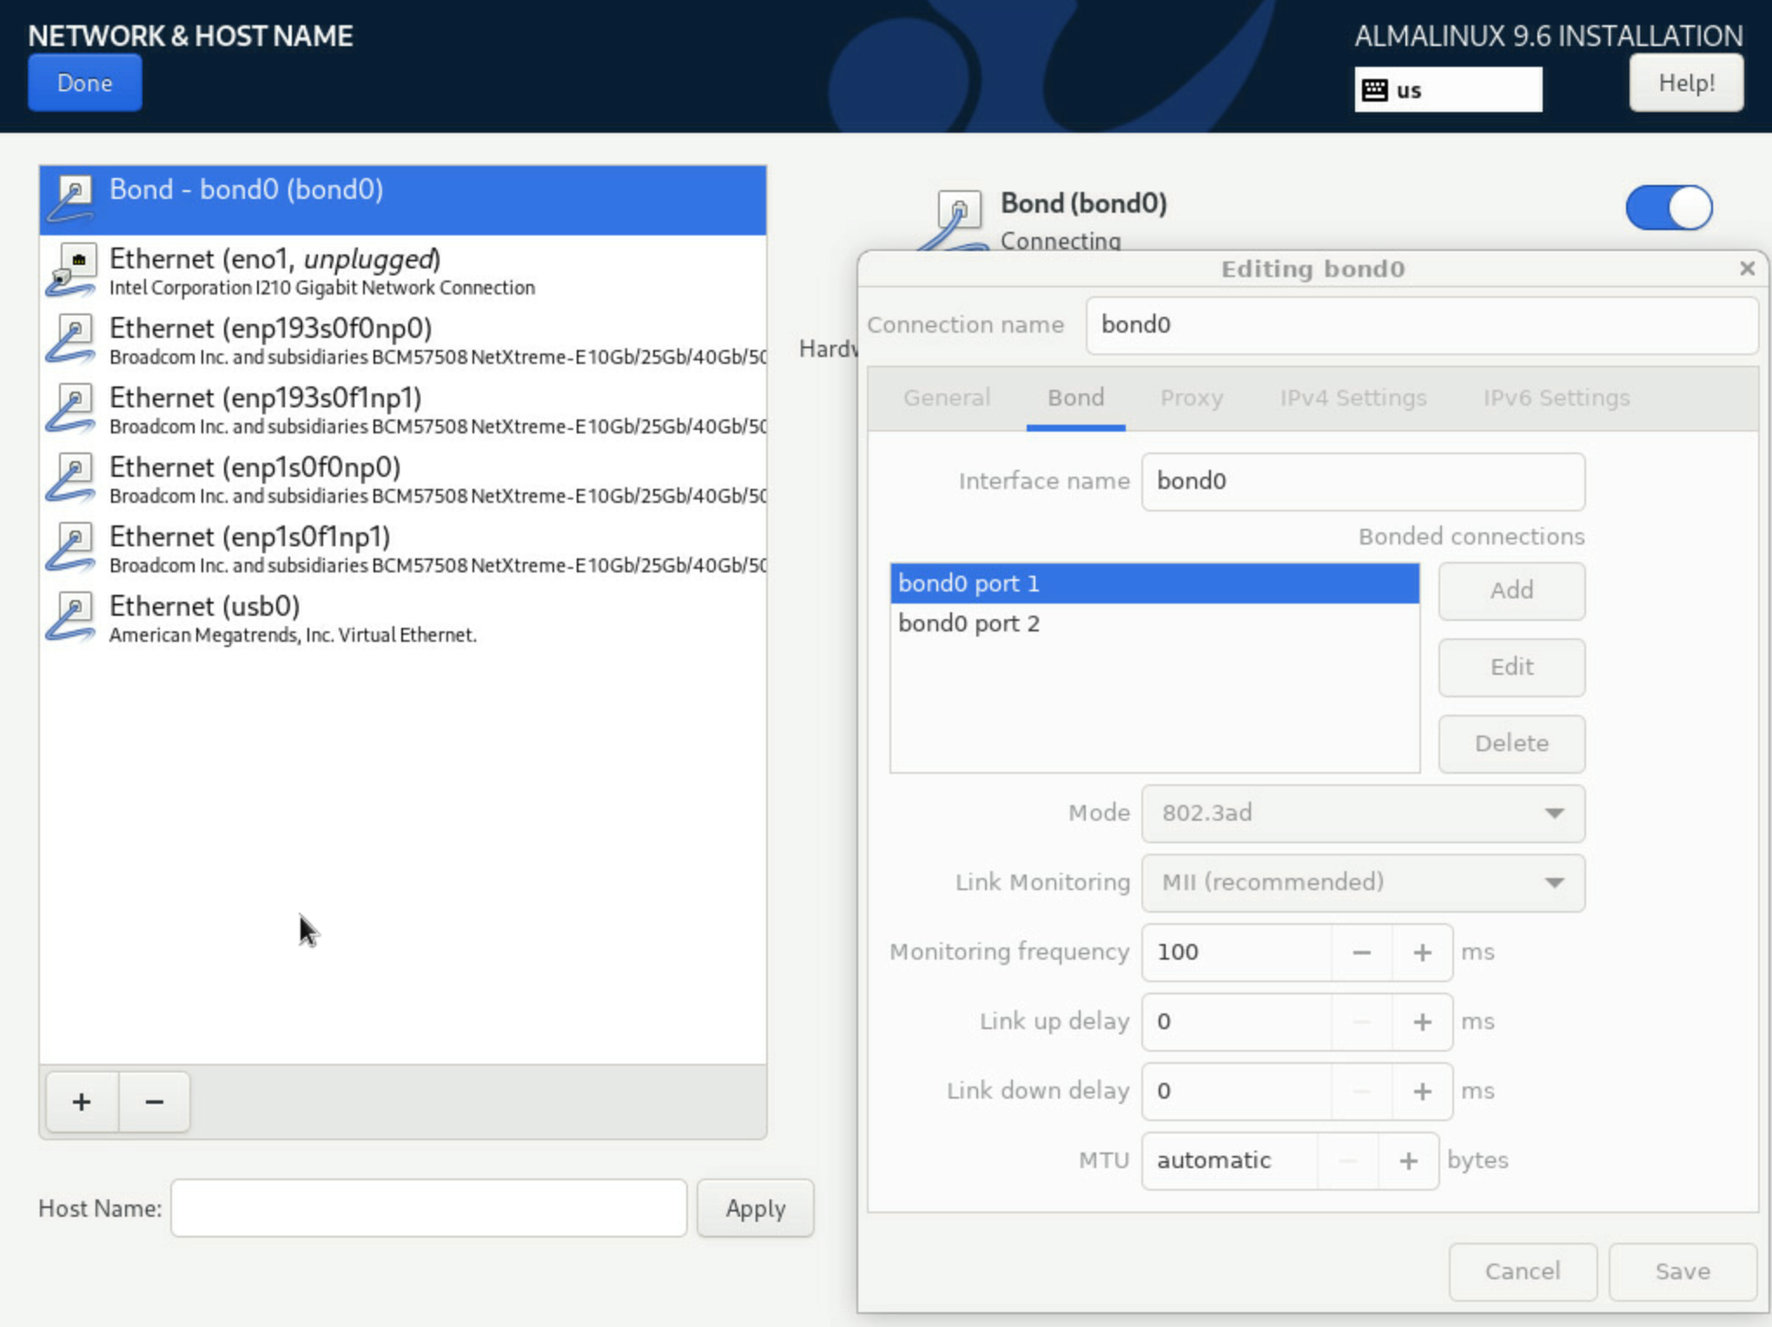Open the Proxy tab
This screenshot has height=1327, width=1772.
click(1192, 398)
